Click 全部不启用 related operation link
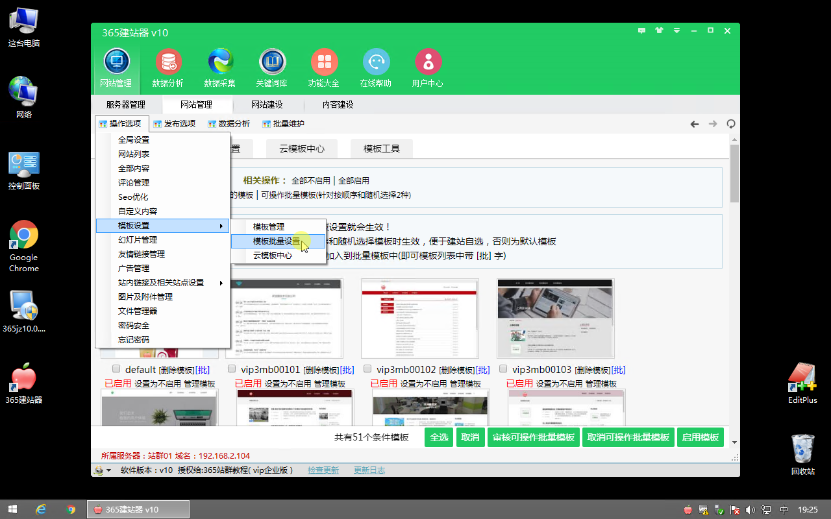 click(311, 180)
